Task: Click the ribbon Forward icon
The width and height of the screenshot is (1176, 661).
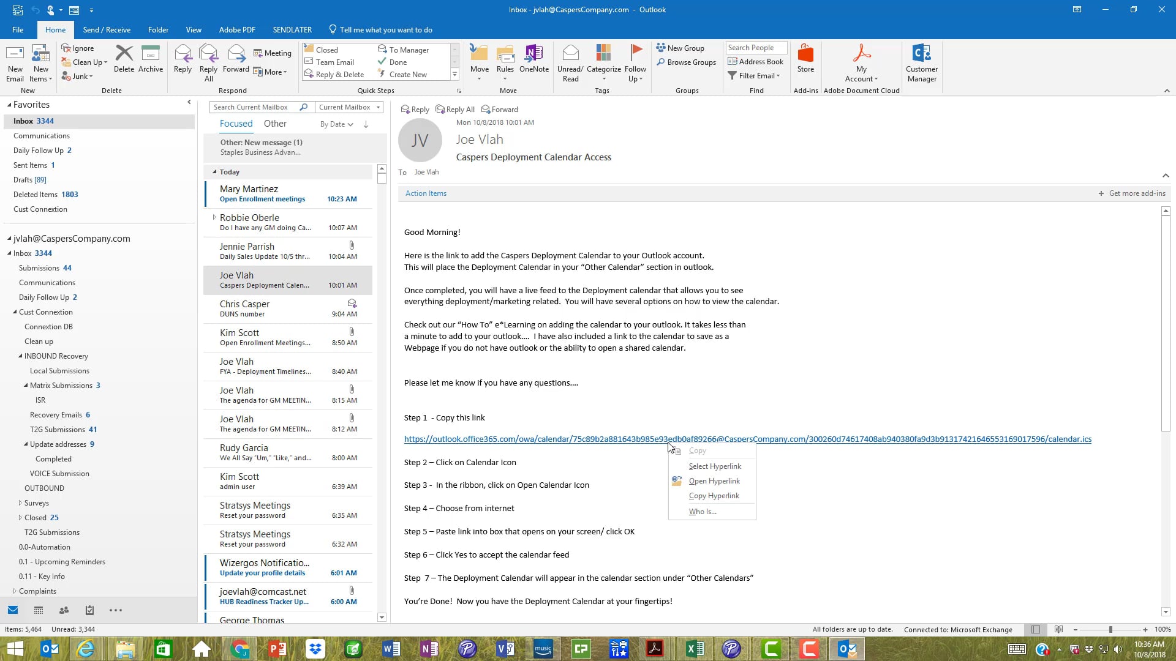Action: [x=236, y=59]
